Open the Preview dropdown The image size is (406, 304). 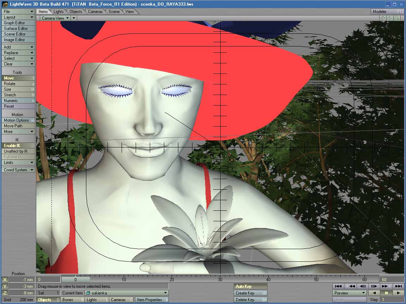click(x=350, y=293)
